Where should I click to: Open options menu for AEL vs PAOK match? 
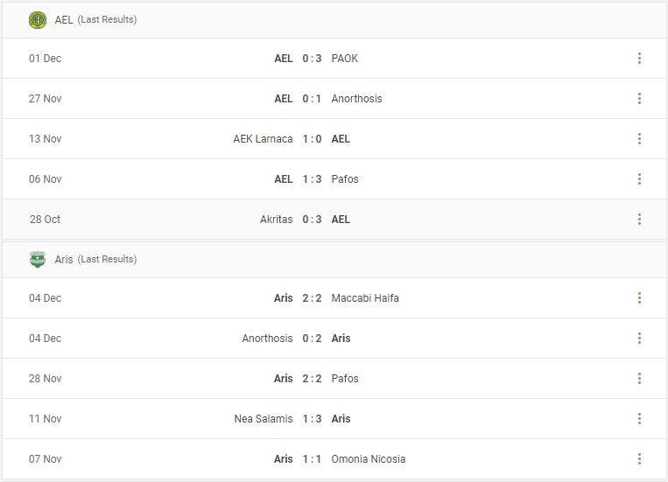pos(639,59)
